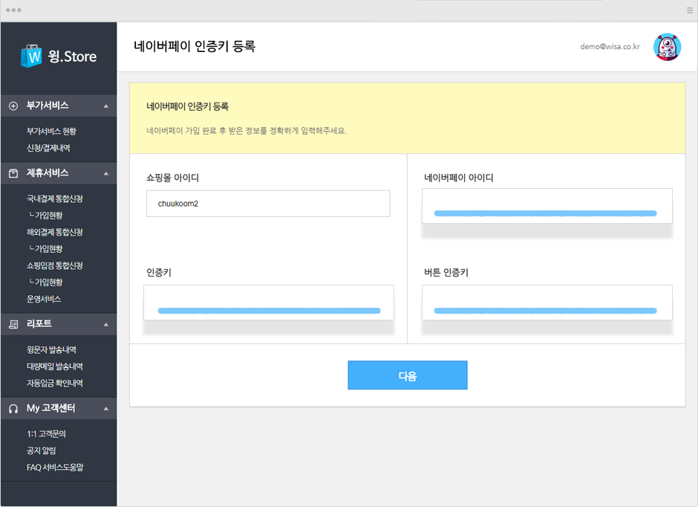Open 윙문자 발송내역 report
Viewport: 698px width, 507px height.
[x=51, y=349]
